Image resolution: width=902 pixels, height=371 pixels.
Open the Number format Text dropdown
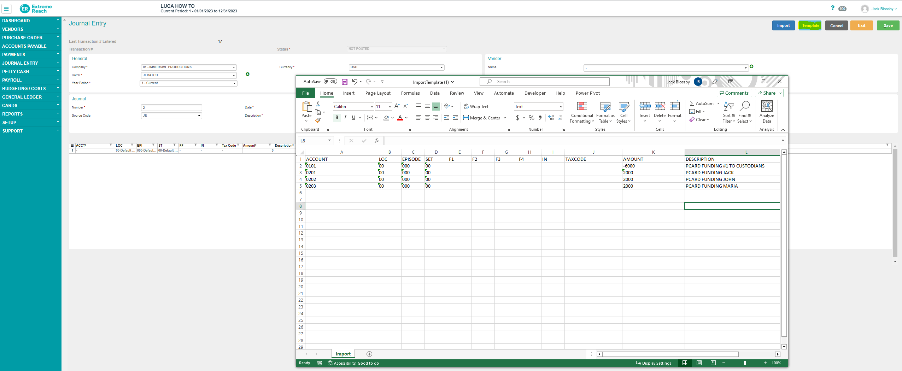tap(561, 107)
